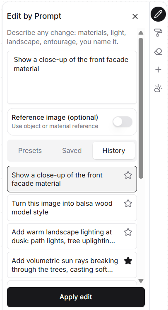Star the front facade close-up history item

[128, 175]
